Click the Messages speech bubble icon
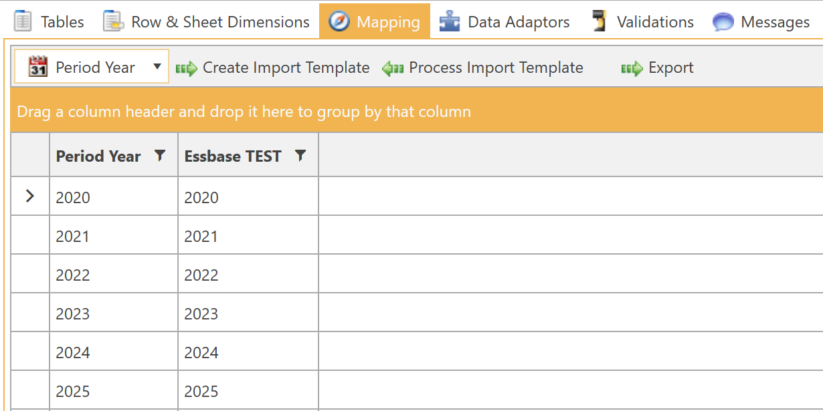This screenshot has width=823, height=411. 723,21
